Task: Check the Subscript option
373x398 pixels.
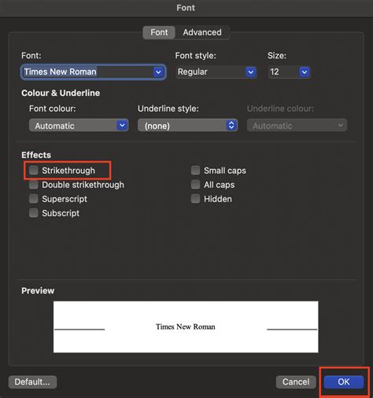Action: pyautogui.click(x=34, y=213)
